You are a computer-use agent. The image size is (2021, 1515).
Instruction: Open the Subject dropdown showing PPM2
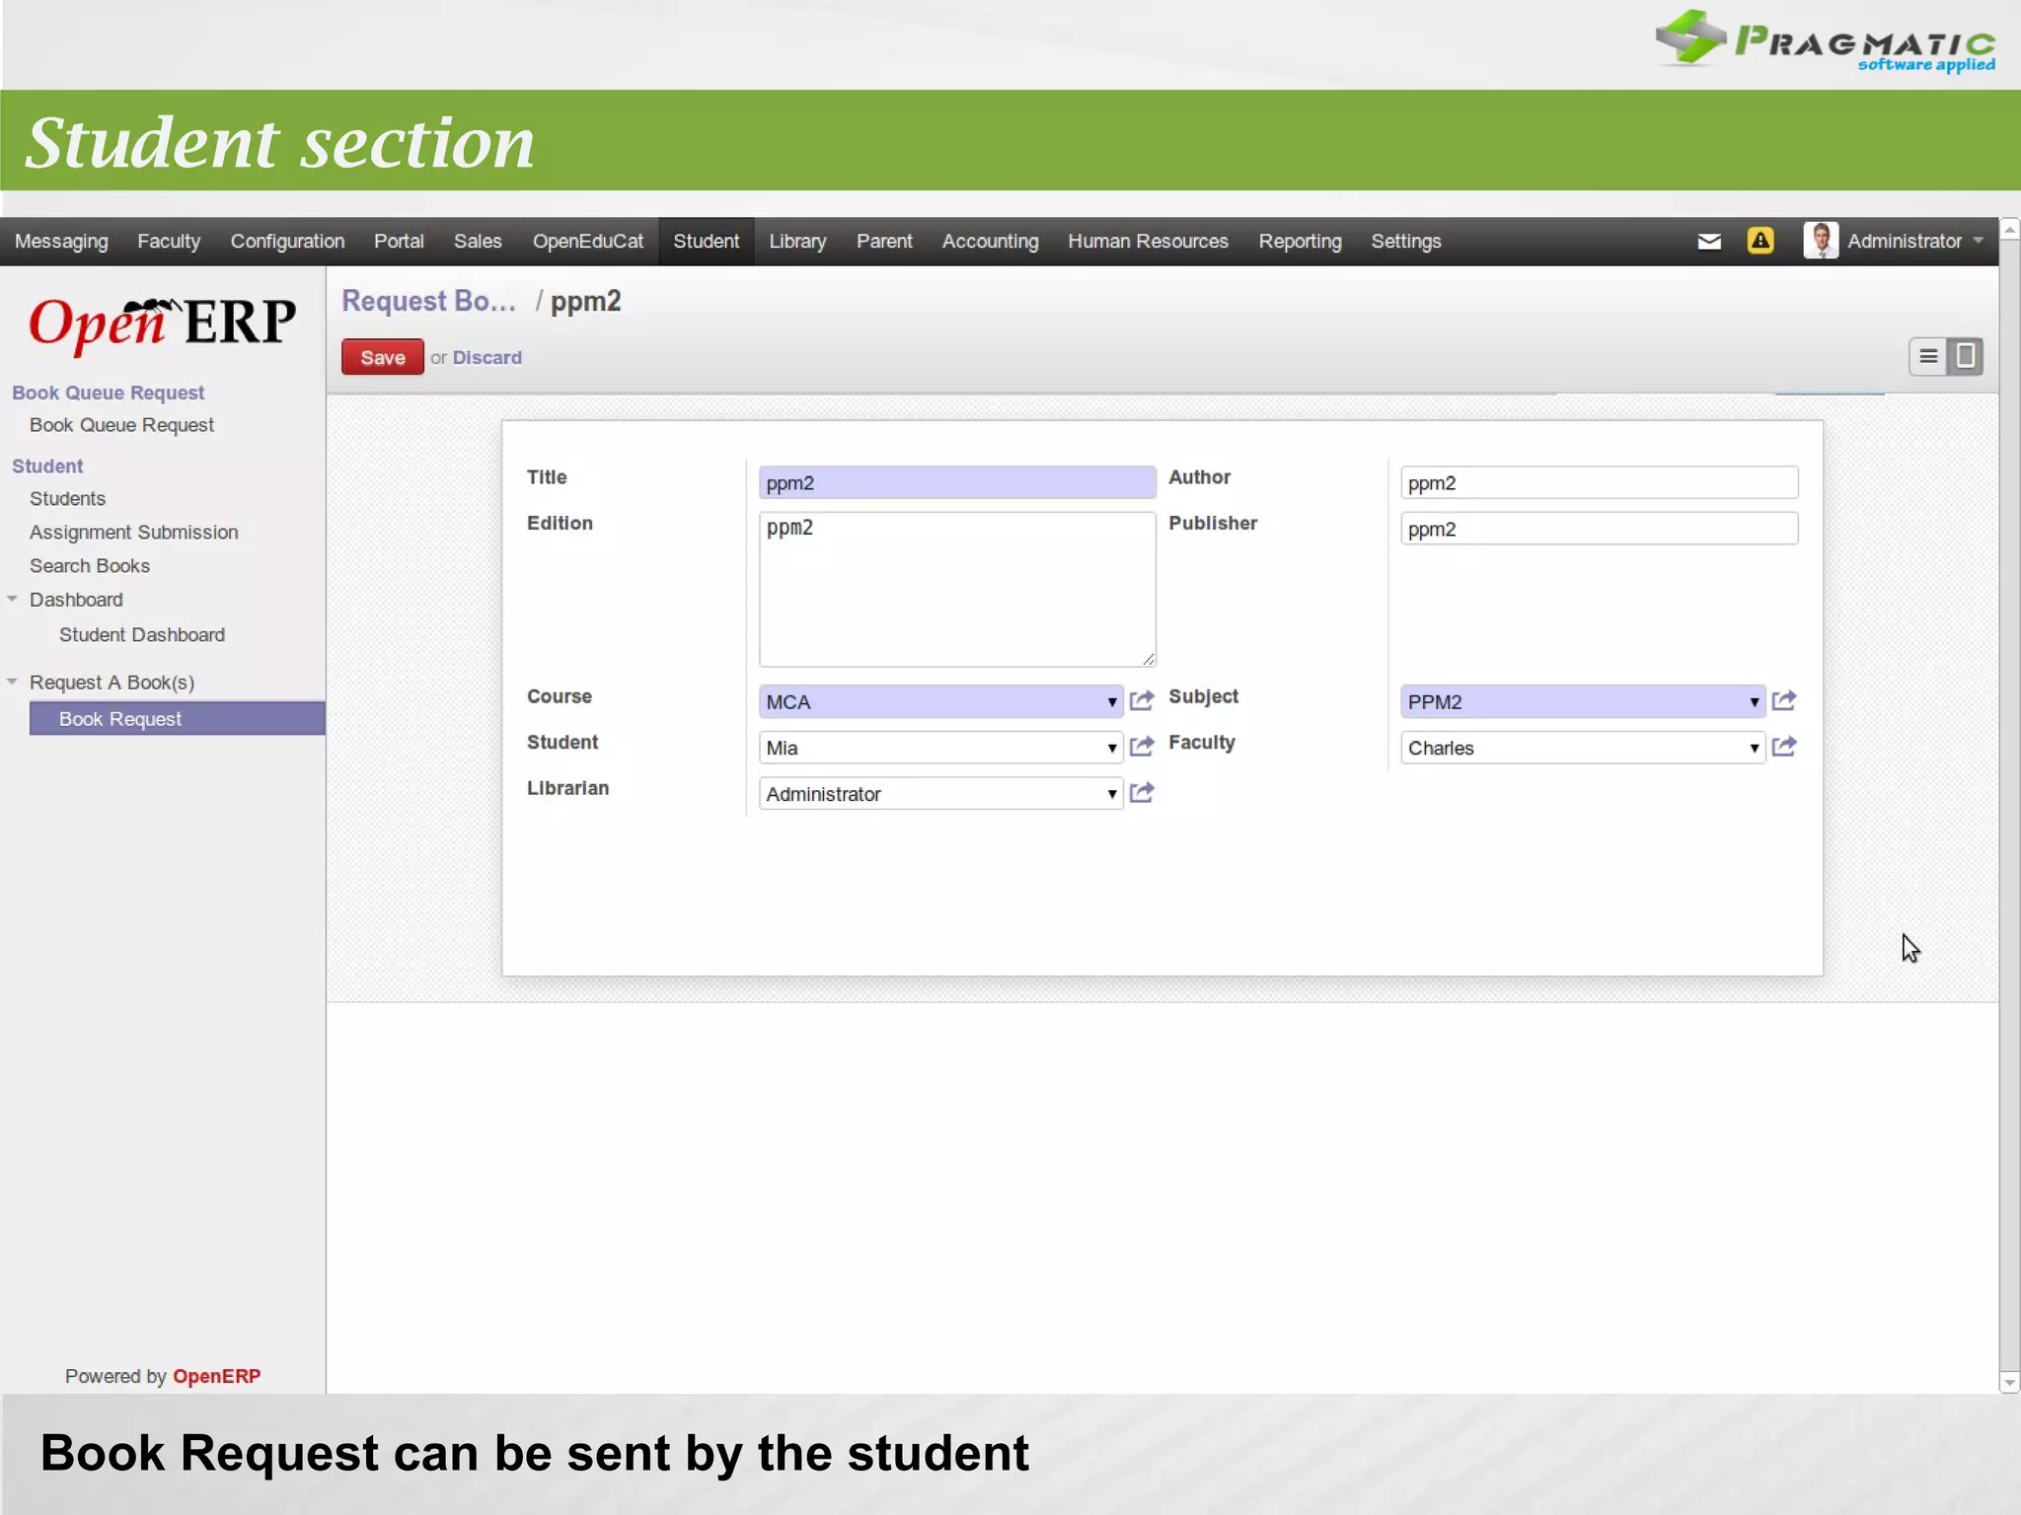(x=1582, y=701)
